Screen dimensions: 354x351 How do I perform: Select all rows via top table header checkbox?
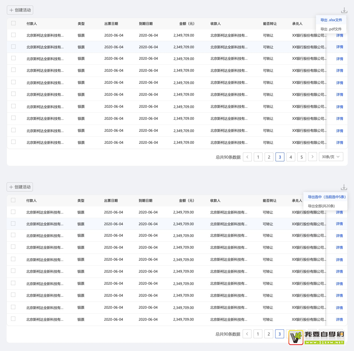[x=13, y=23]
